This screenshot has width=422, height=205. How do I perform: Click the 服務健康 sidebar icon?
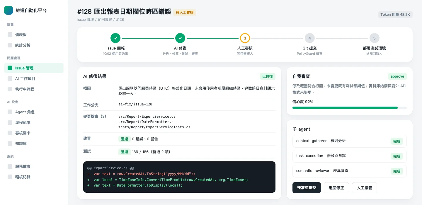click(10, 166)
